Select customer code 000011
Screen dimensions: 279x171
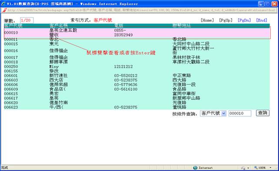click(11, 39)
